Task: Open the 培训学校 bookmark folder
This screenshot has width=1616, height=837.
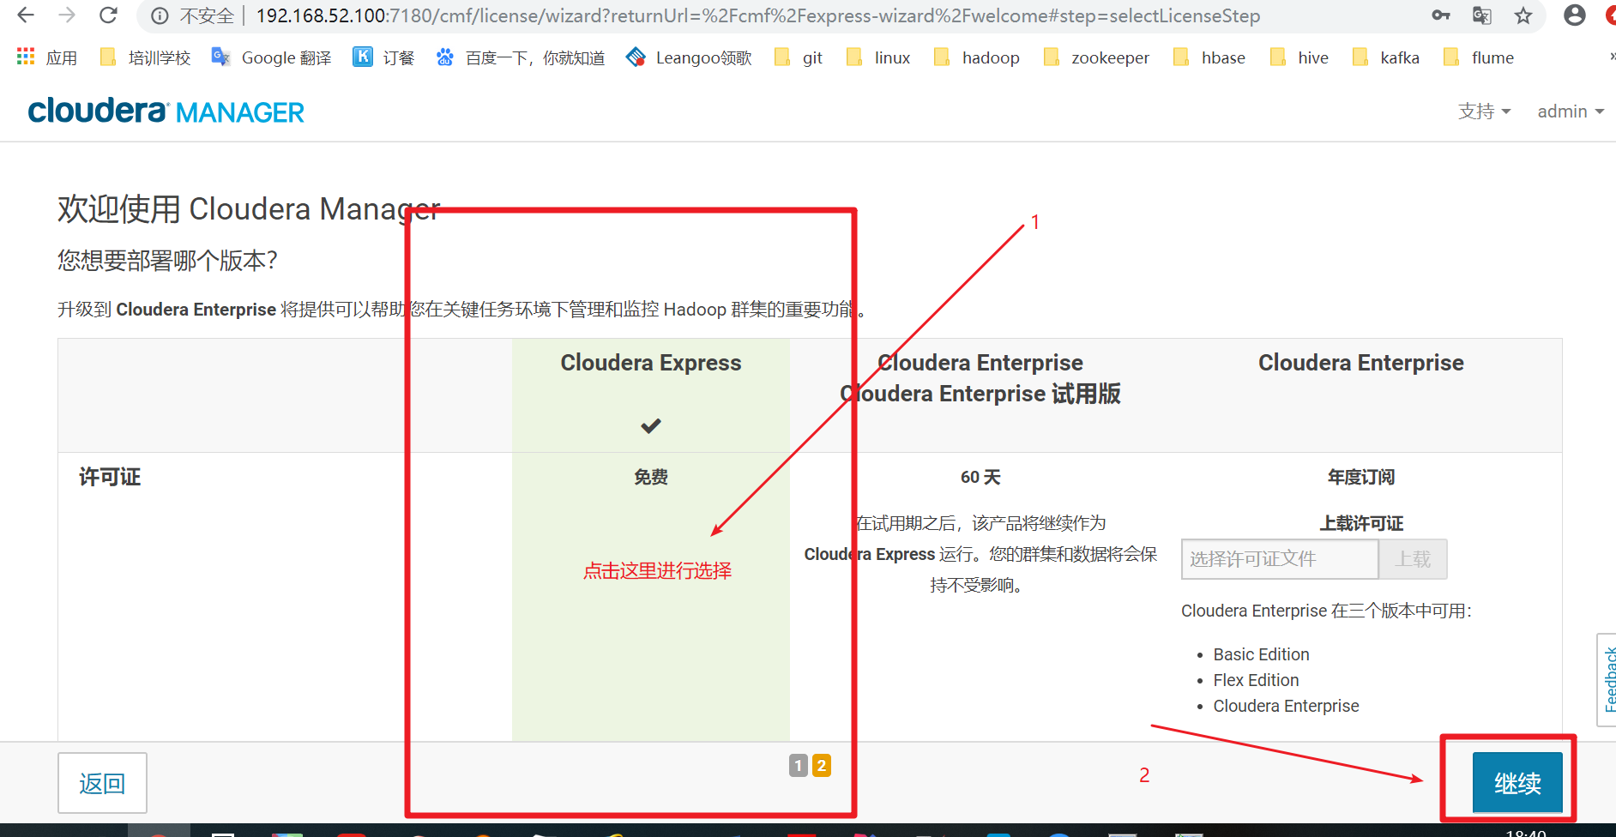Action: click(x=145, y=57)
